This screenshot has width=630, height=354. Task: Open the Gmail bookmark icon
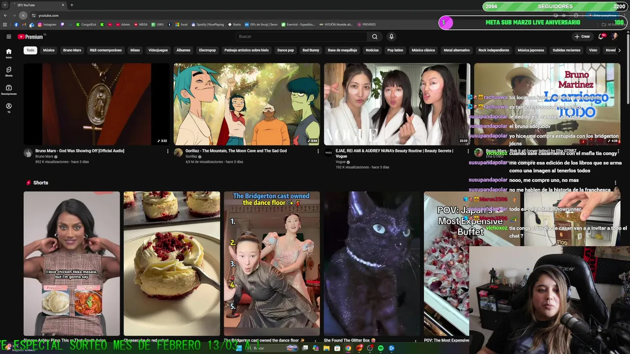24,25
